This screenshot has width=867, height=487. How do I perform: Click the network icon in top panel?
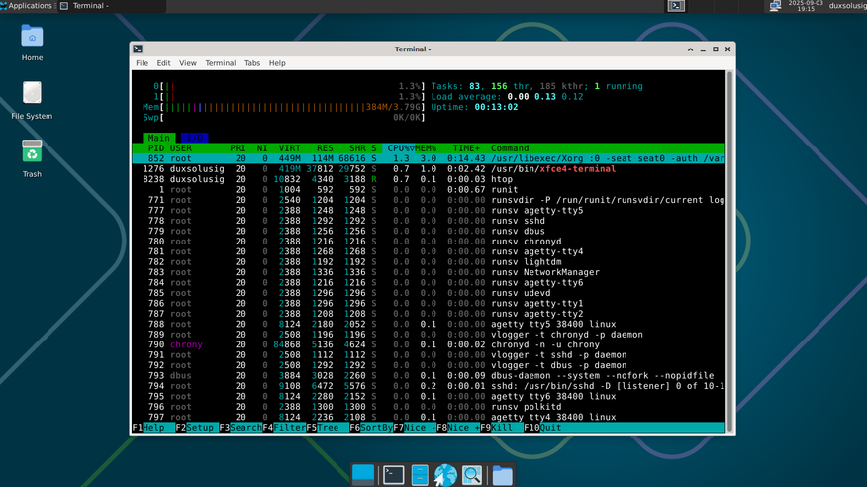(774, 6)
